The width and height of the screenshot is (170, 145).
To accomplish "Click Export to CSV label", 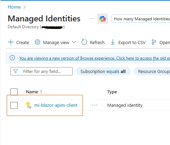I will coord(132,43).
